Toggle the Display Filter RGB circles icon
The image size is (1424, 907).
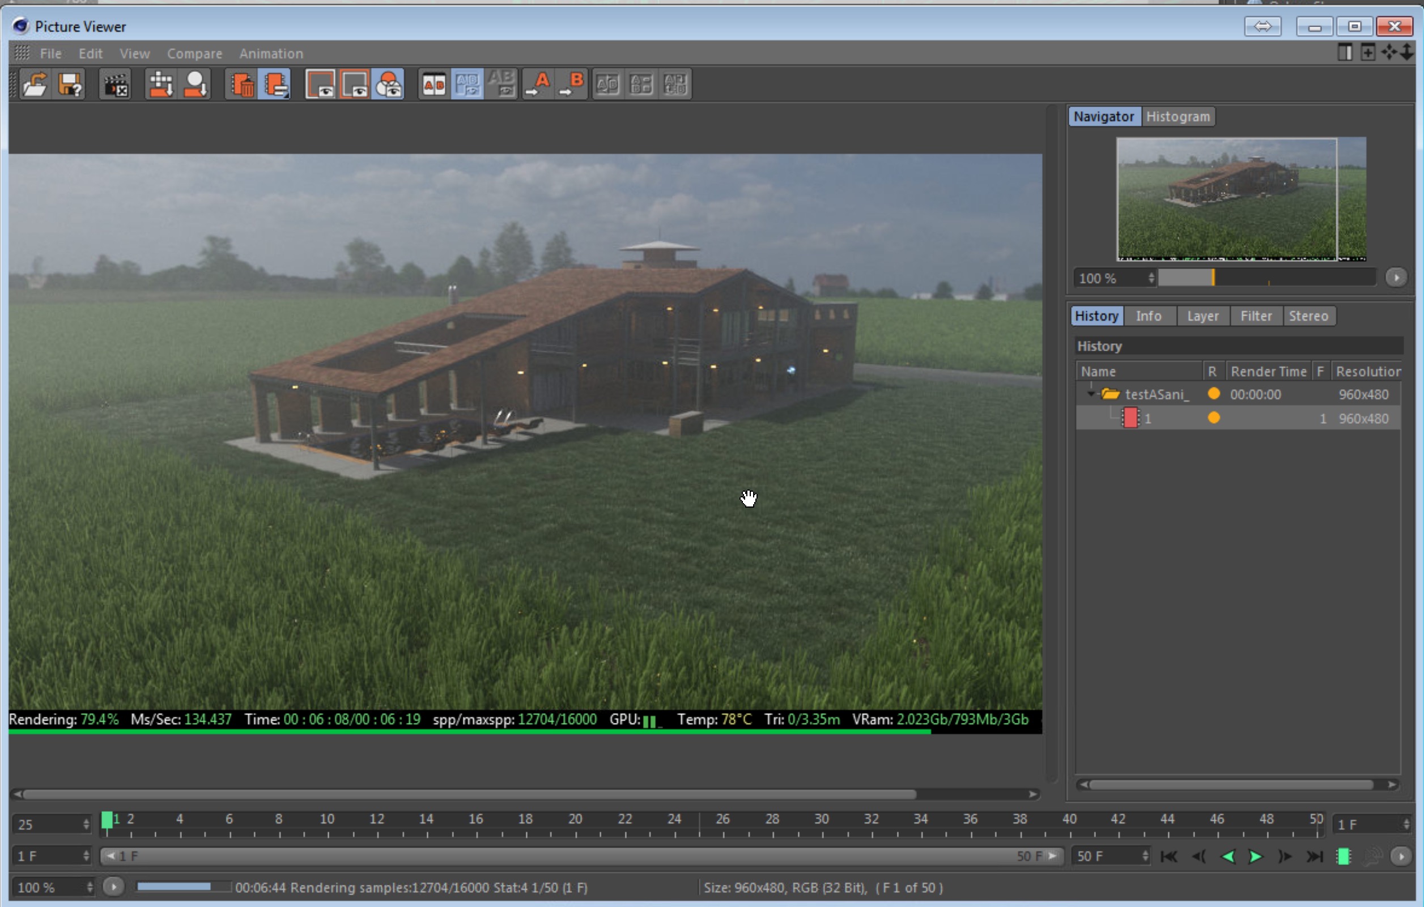(x=388, y=84)
